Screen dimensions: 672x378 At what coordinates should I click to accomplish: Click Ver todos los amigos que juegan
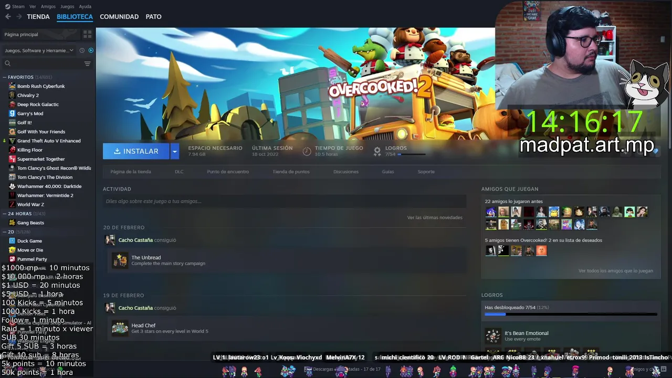point(616,271)
